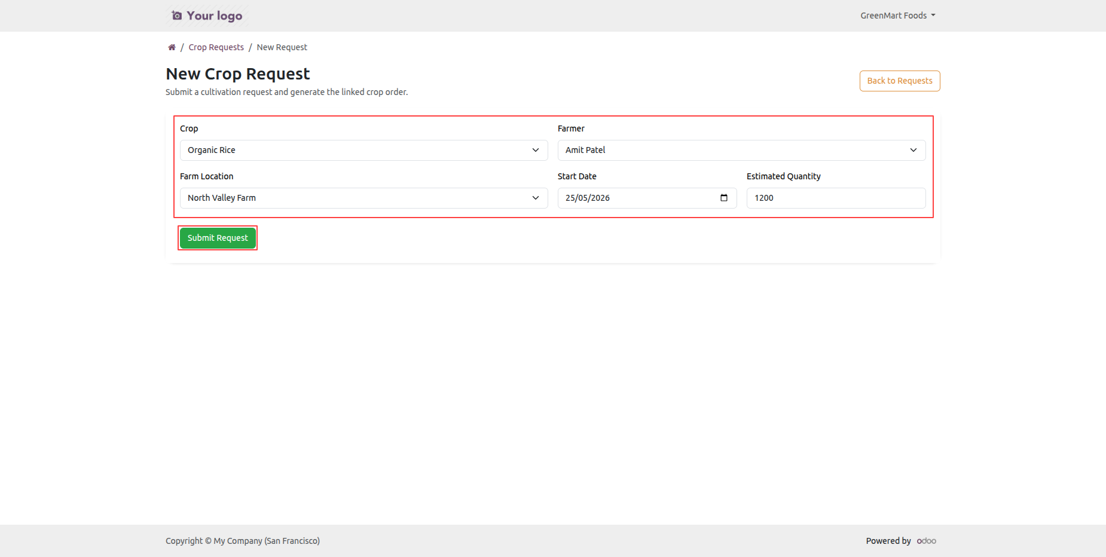This screenshot has height=557, width=1106.
Task: Open the GreenMart Foods user menu
Action: 898,16
